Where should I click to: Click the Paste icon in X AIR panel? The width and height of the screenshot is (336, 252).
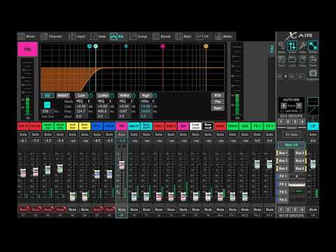[x=313, y=59]
